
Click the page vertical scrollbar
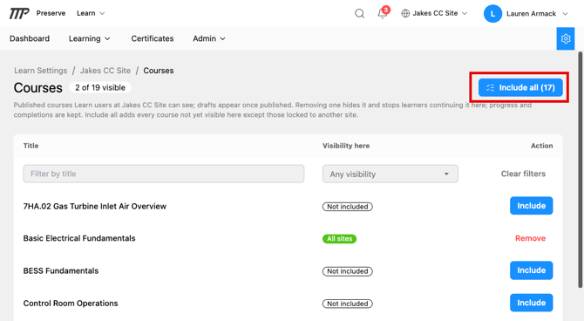(580, 169)
